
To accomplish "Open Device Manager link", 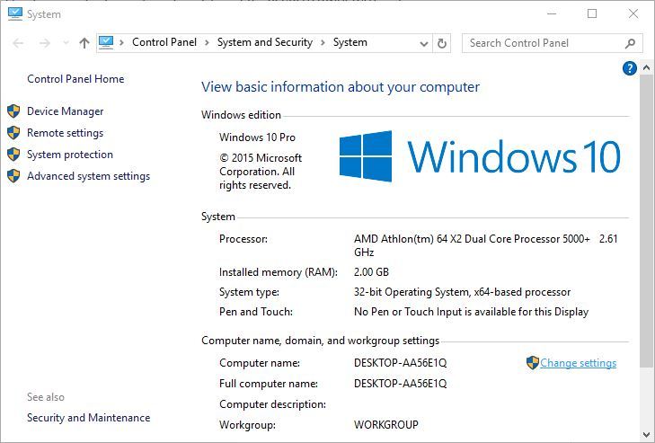I will tap(66, 111).
